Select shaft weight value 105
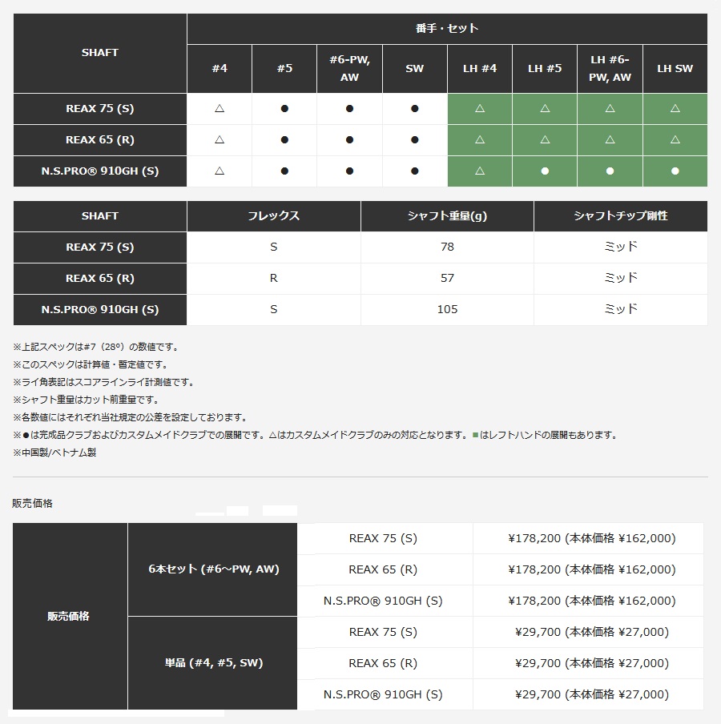This screenshot has height=724, width=721. (x=447, y=309)
